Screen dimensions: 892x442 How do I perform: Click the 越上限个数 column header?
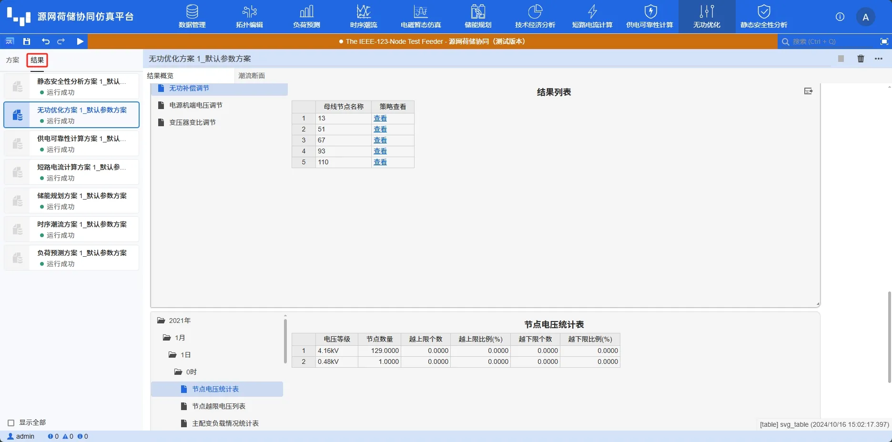click(x=426, y=339)
